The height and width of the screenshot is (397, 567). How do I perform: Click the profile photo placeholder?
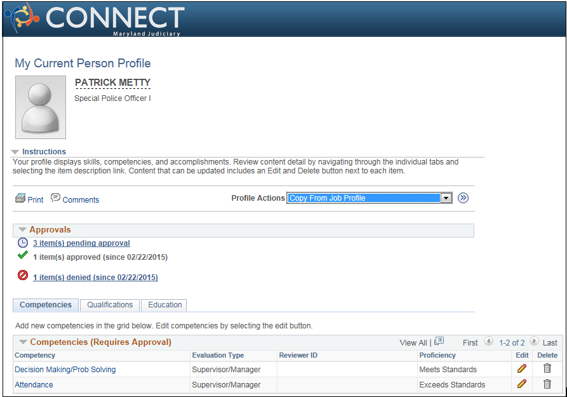(x=41, y=107)
